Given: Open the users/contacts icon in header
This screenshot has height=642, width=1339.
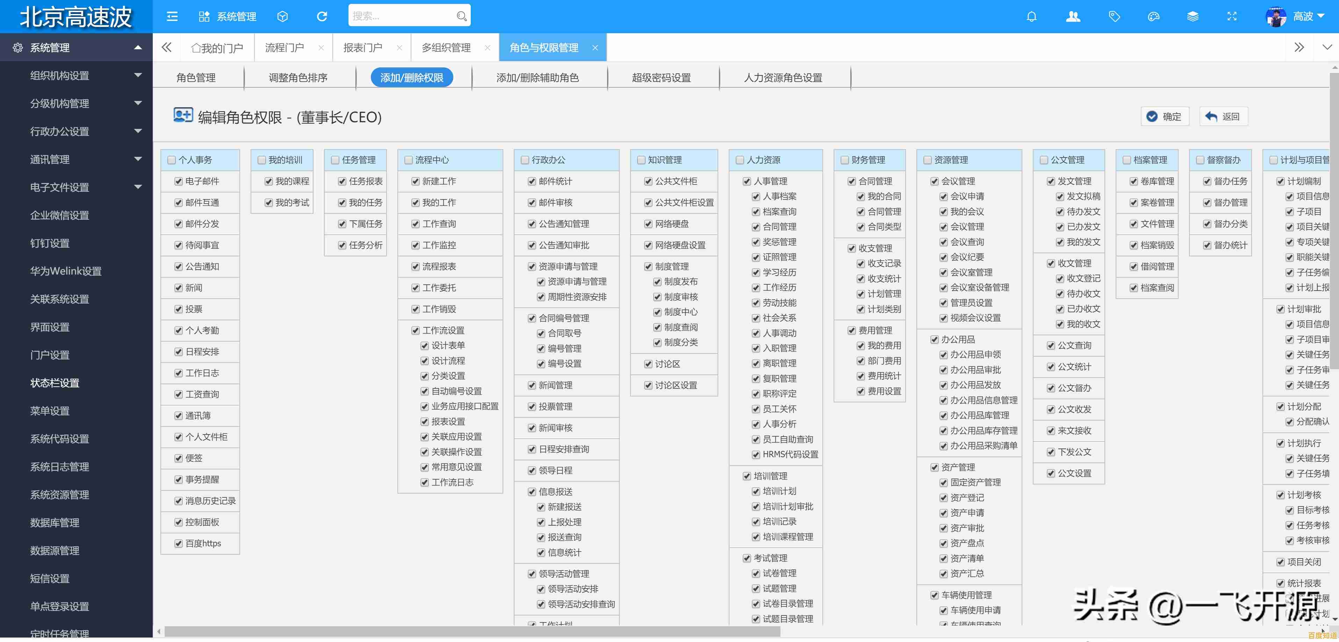Looking at the screenshot, I should 1073,17.
